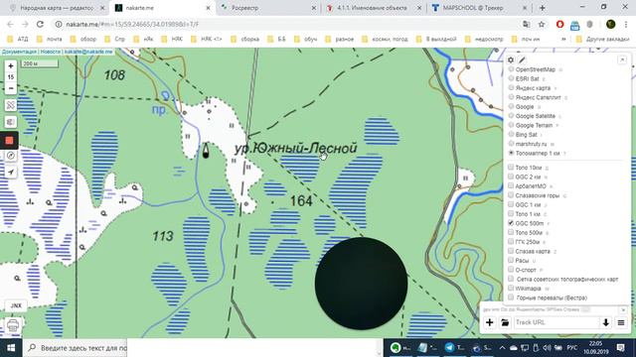The width and height of the screenshot is (636, 357).
Task: Go back in browser history
Action: (11, 24)
